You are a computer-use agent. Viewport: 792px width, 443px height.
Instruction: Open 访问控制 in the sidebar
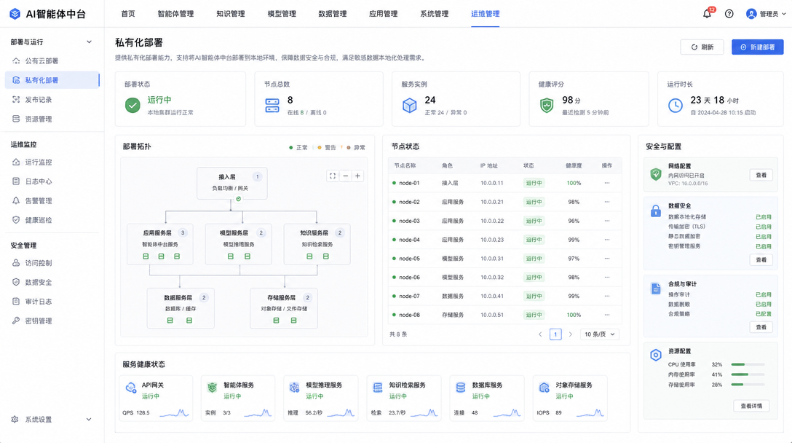click(52, 263)
